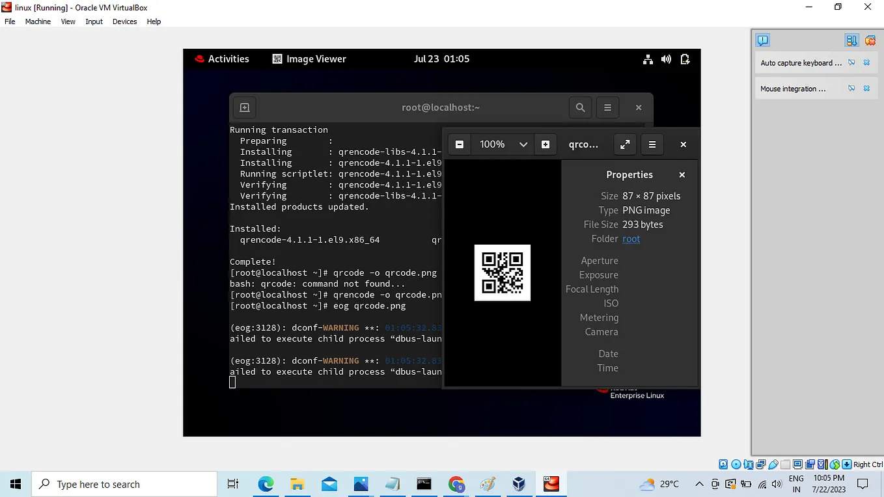This screenshot has width=884, height=497.
Task: Close the Properties panel
Action: click(x=682, y=174)
